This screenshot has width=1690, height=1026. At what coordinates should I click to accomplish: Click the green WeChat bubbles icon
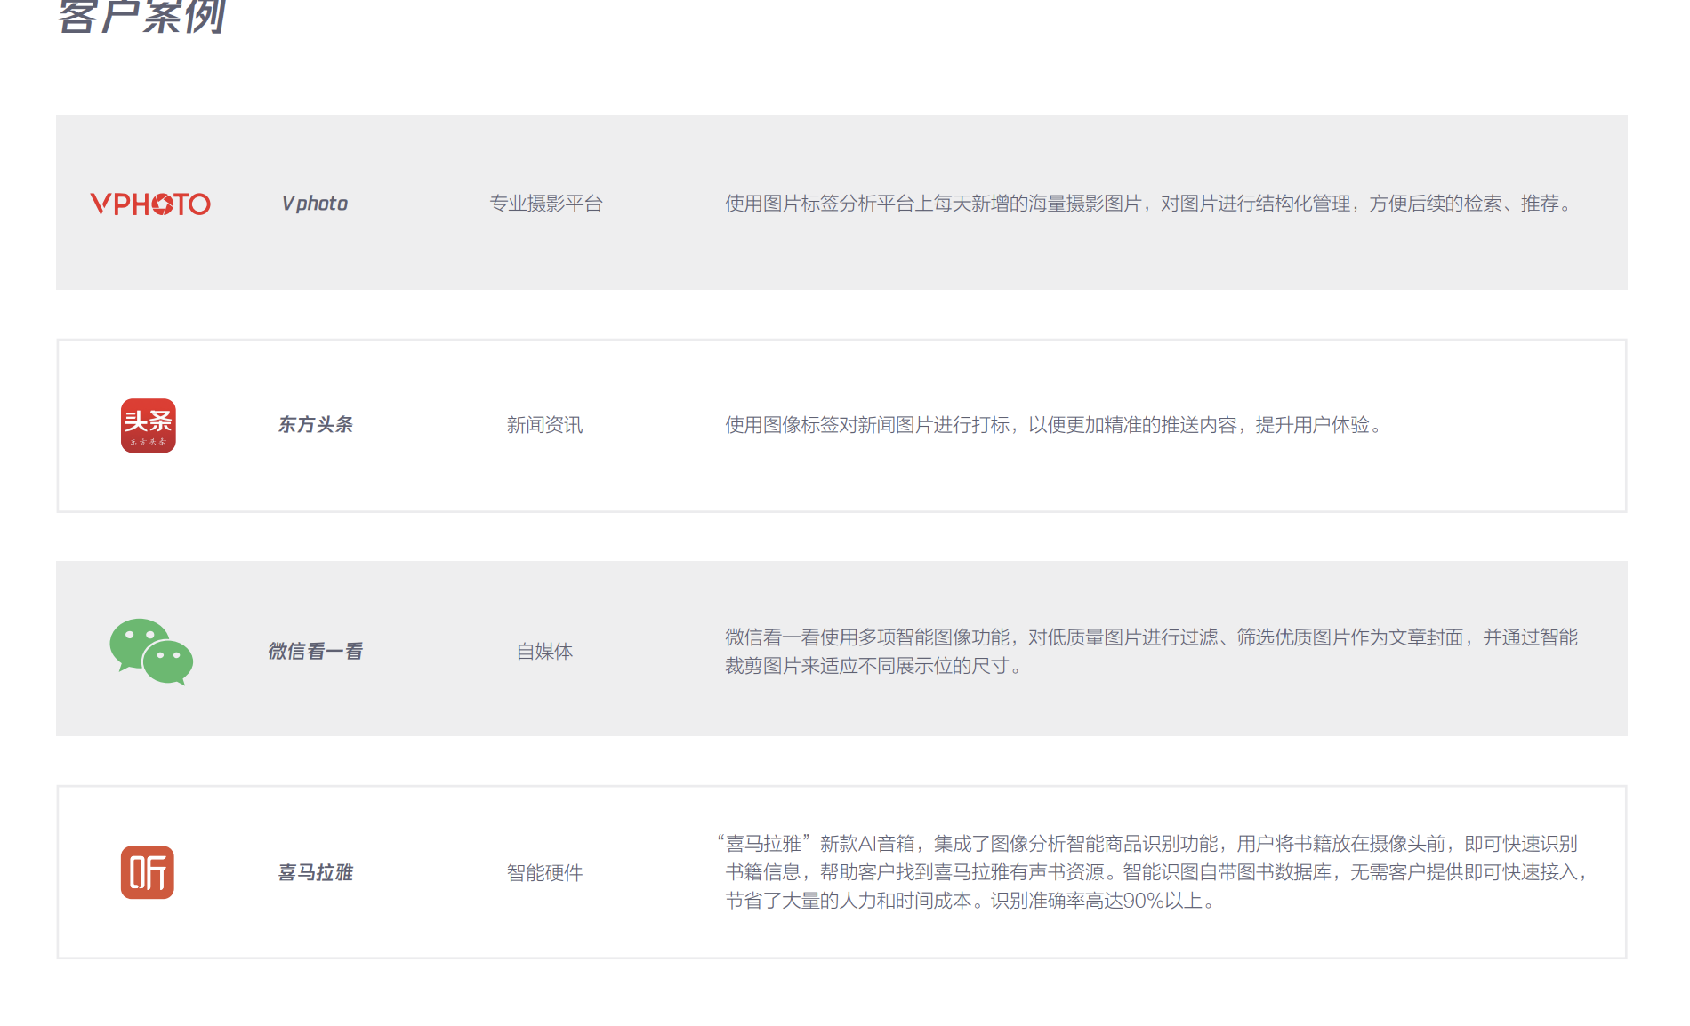[151, 652]
